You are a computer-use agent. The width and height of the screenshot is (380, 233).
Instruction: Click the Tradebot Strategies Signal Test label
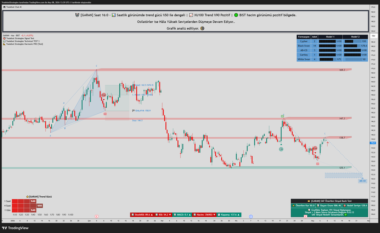coord(20,38)
